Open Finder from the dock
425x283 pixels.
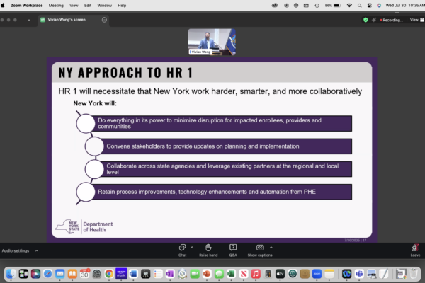coord(11,273)
